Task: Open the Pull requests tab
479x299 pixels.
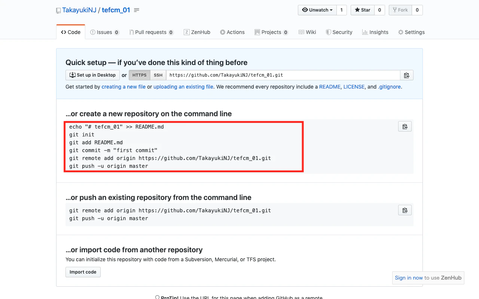Action: tap(151, 32)
